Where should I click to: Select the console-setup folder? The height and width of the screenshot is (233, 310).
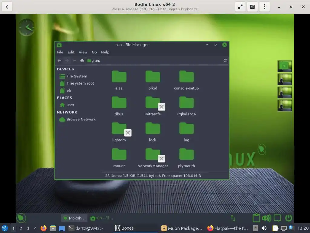[x=186, y=80]
